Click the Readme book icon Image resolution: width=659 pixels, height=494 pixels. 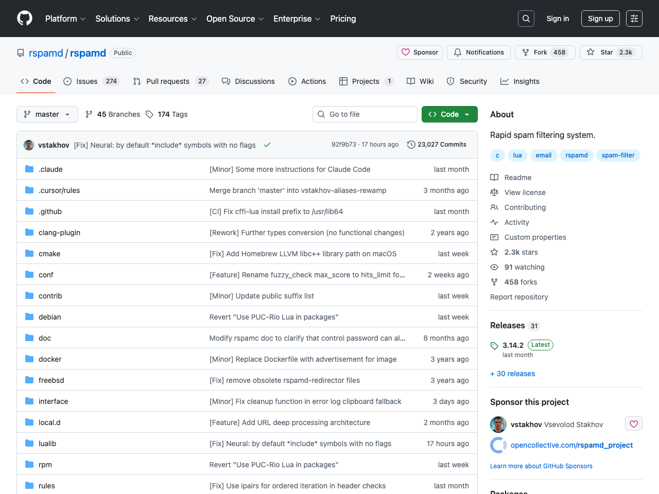pos(494,177)
